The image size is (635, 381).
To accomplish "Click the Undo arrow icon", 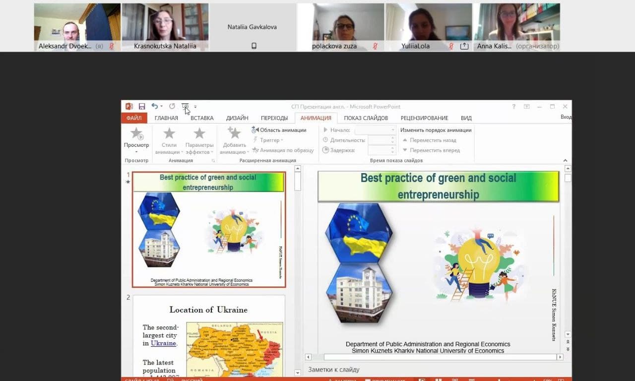I will point(155,107).
